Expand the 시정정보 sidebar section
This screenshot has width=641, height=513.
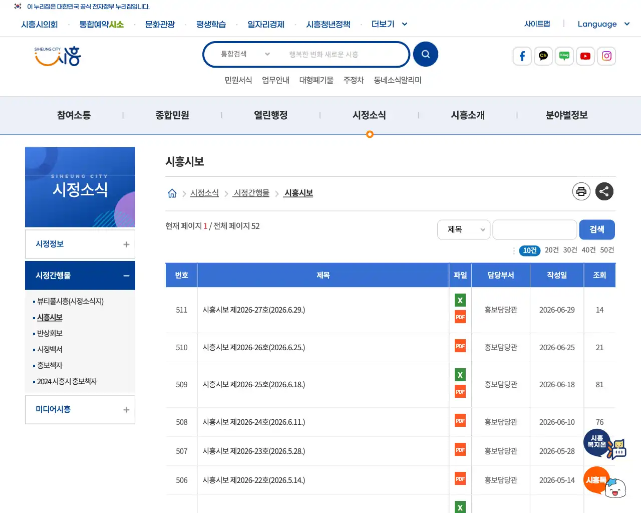tap(80, 244)
